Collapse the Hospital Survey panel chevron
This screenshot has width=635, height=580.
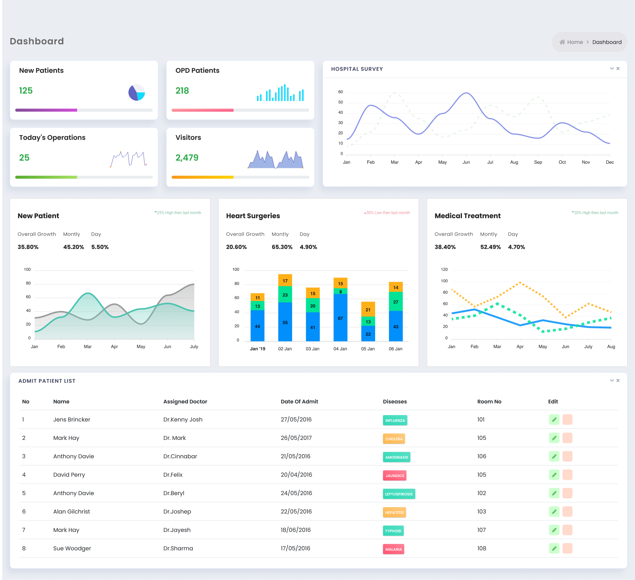pos(612,68)
